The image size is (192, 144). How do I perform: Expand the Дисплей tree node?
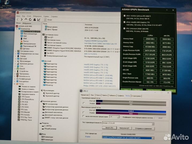coord(16,59)
